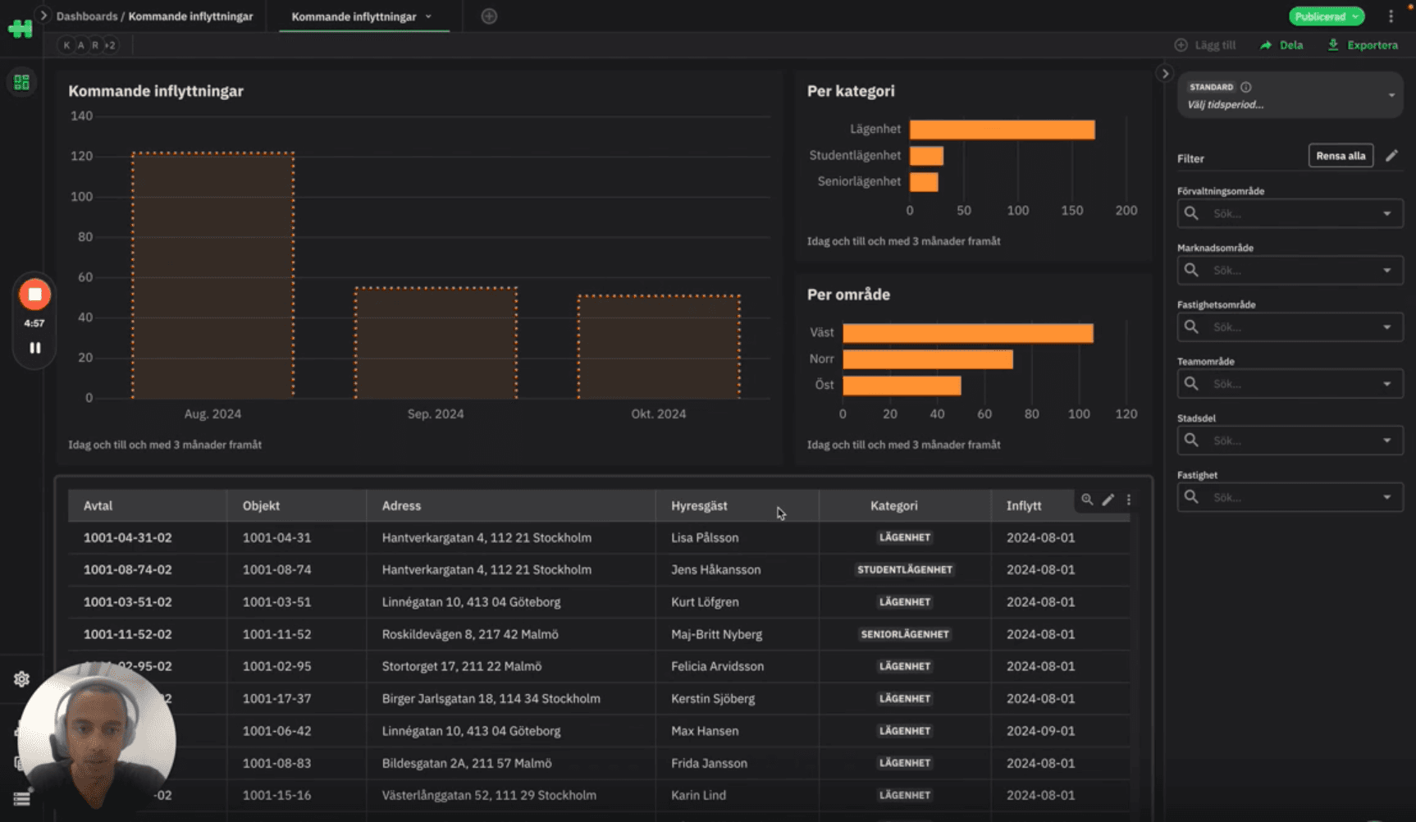Image resolution: width=1416 pixels, height=822 pixels.
Task: Select the Kommande inflyttningar tab
Action: [x=354, y=16]
